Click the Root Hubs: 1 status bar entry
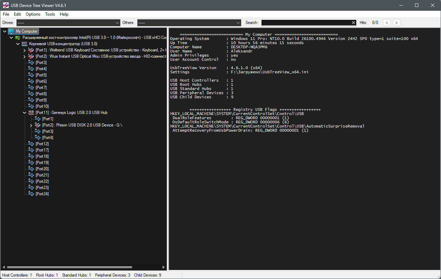The height and width of the screenshot is (279, 441). [x=47, y=275]
